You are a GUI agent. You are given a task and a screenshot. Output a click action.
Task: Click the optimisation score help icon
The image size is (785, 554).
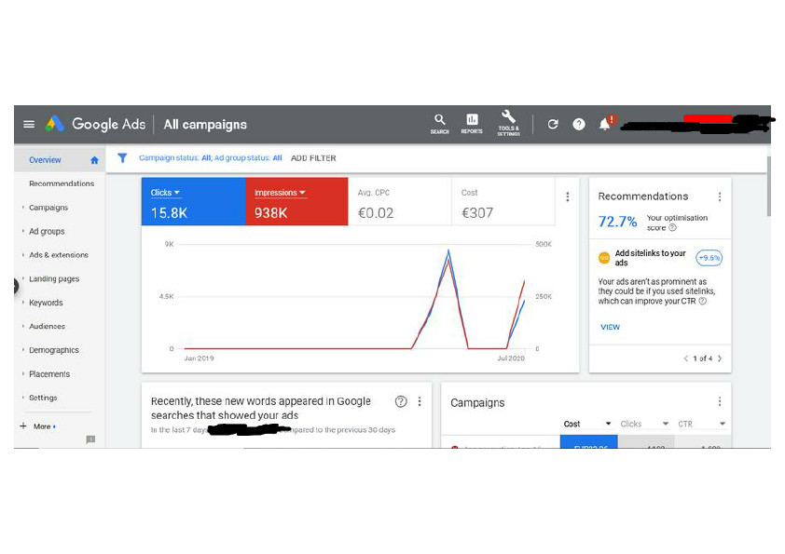tap(672, 227)
